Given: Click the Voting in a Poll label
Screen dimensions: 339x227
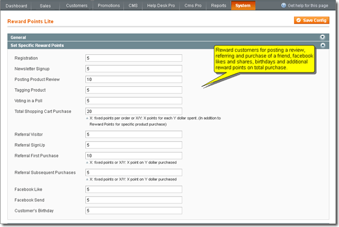Looking at the screenshot, I should pos(28,101).
